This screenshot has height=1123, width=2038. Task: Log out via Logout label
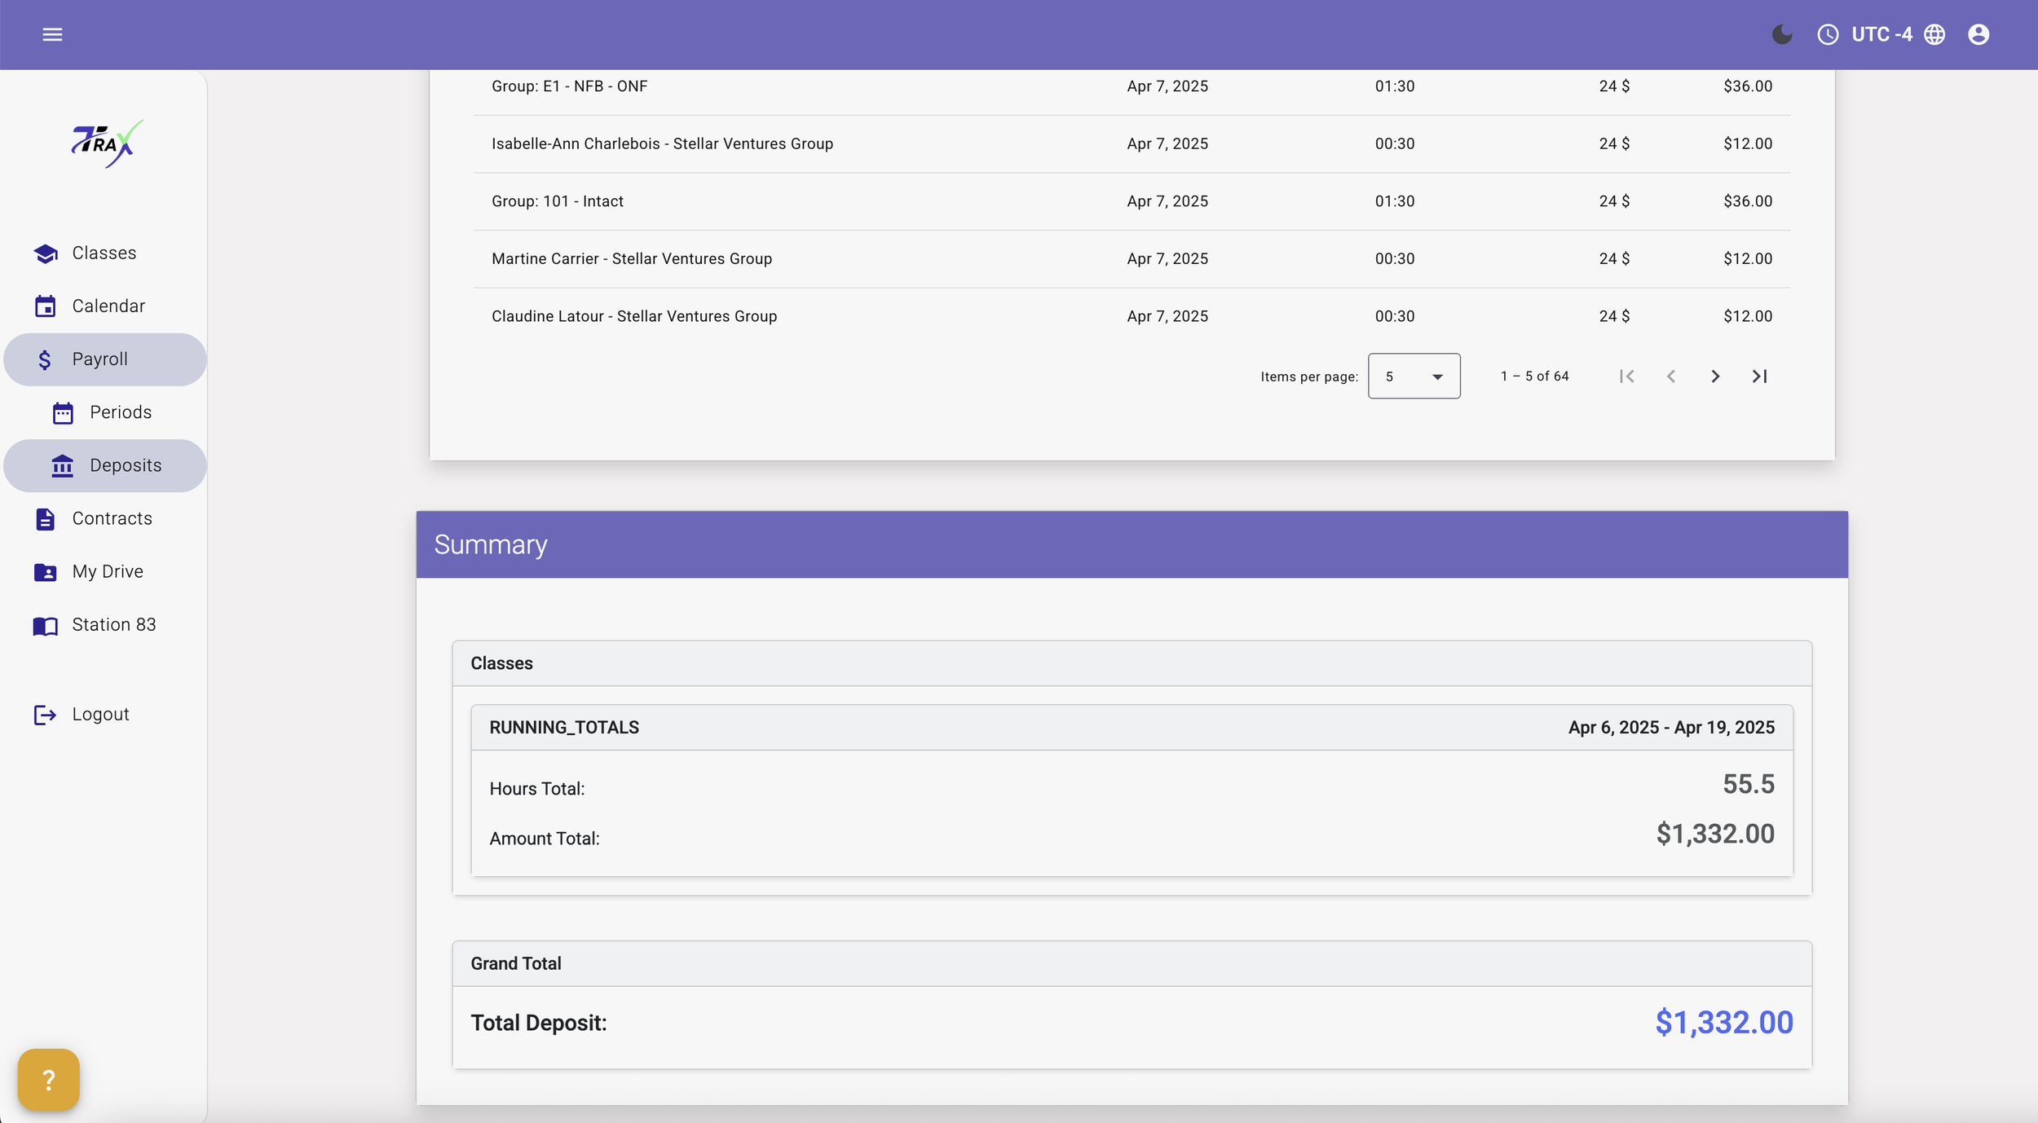pyautogui.click(x=100, y=714)
